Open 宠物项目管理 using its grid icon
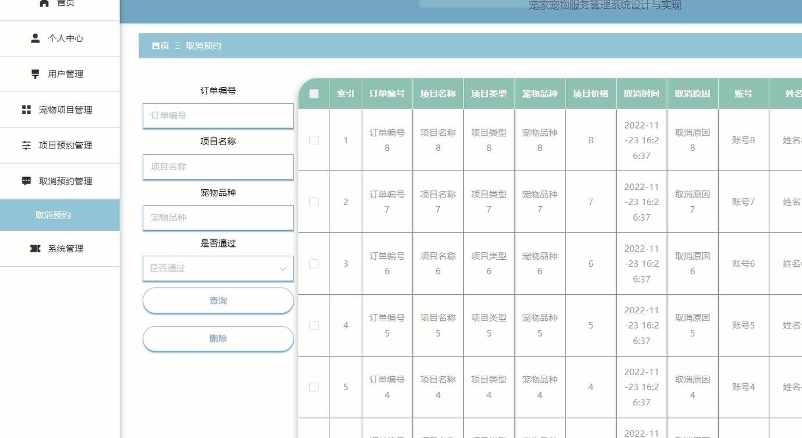Viewport: 802px width, 438px height. [26, 110]
